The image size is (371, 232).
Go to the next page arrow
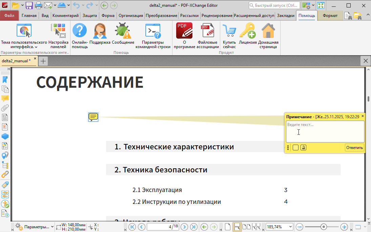[185, 227]
